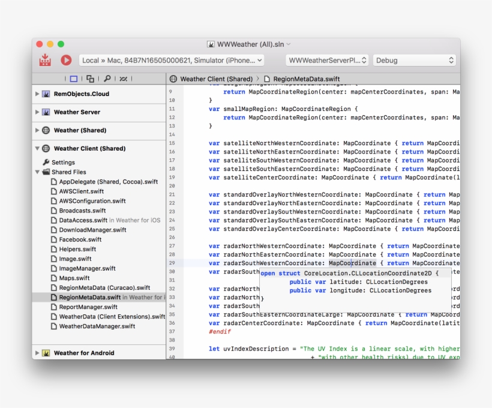
Task: Open Broadcasts.swift file
Action: 83,211
